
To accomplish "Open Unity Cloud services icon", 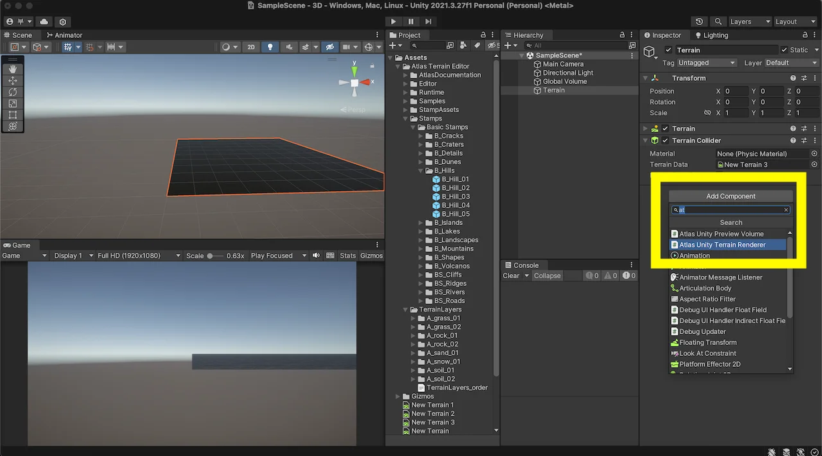I will pos(44,22).
